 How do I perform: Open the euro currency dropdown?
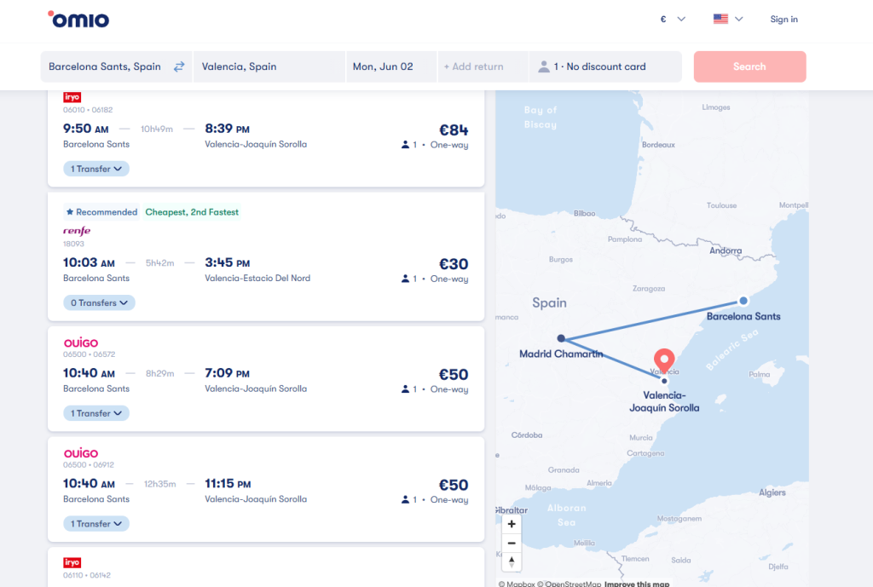[x=672, y=19]
